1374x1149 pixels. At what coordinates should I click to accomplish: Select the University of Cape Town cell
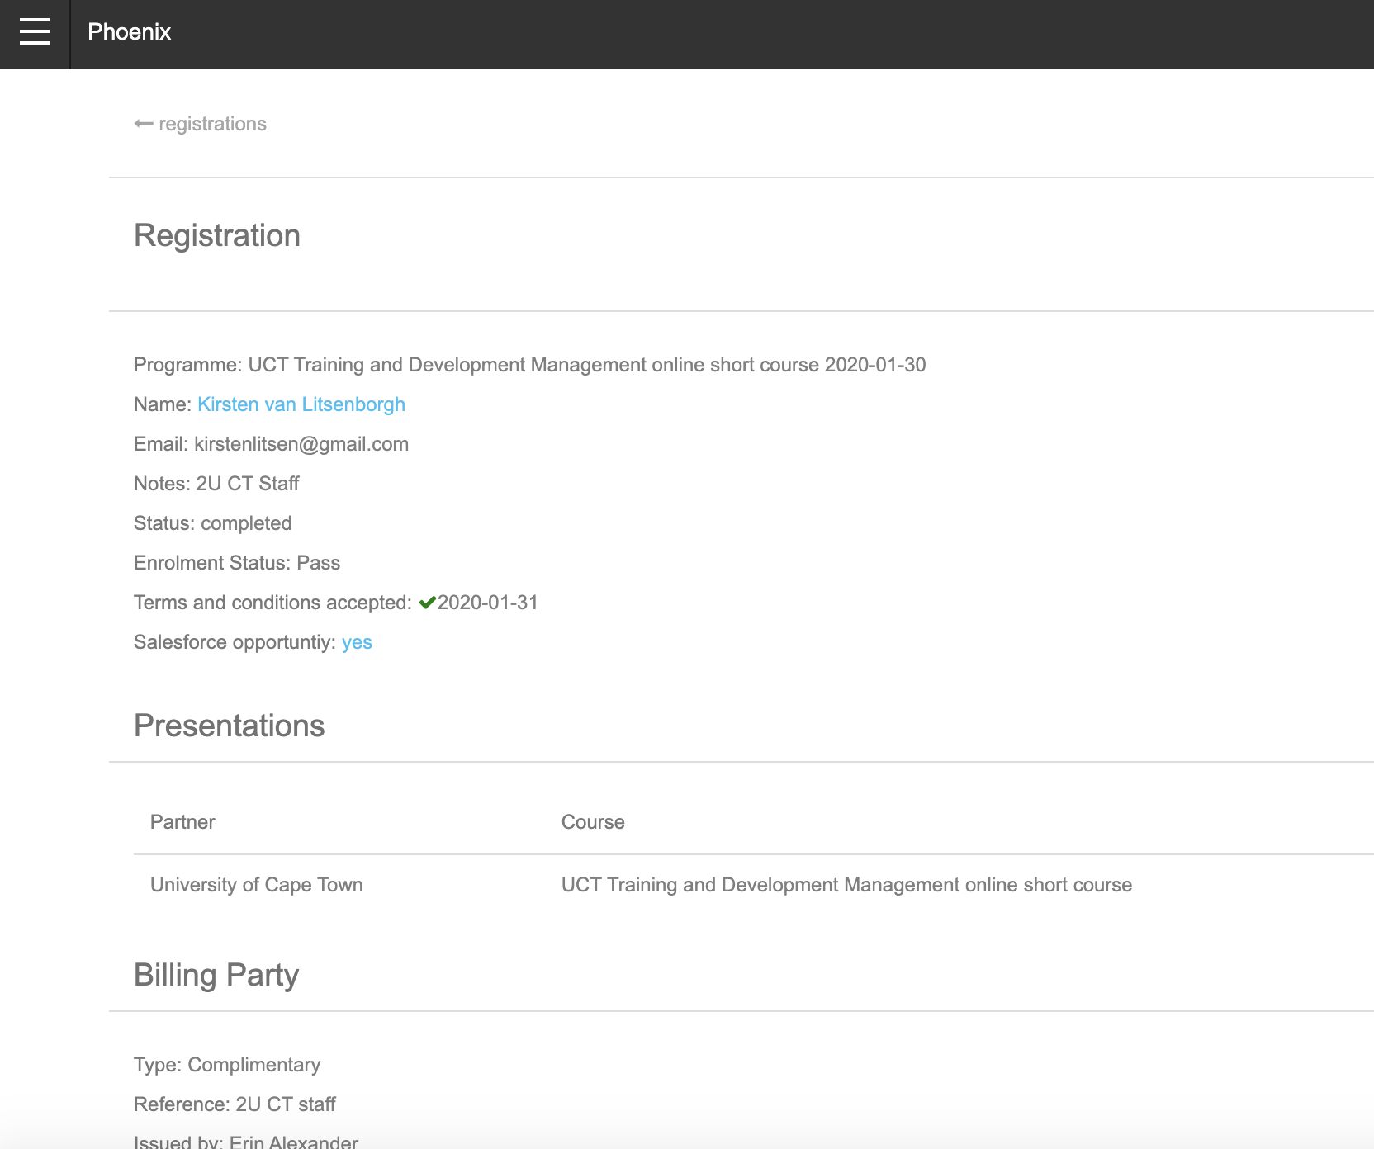(x=257, y=885)
